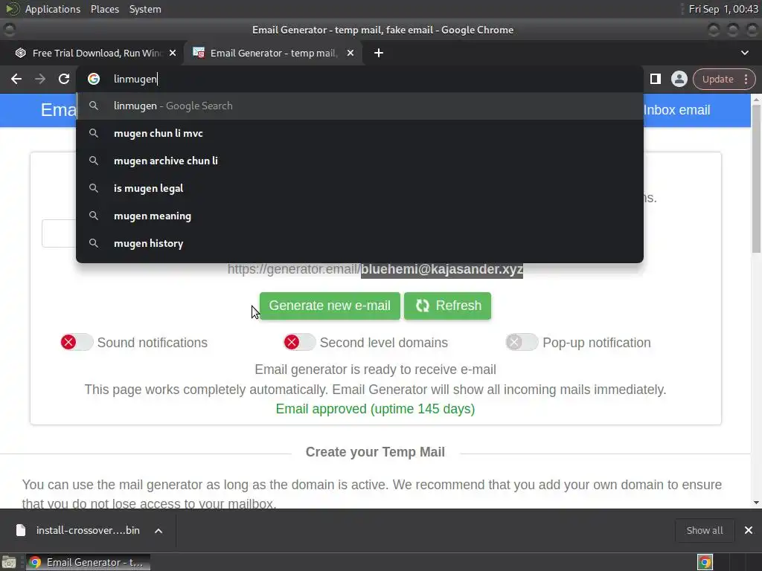Click 'Create your Temp Mail' heading
Image resolution: width=762 pixels, height=571 pixels.
tap(375, 452)
